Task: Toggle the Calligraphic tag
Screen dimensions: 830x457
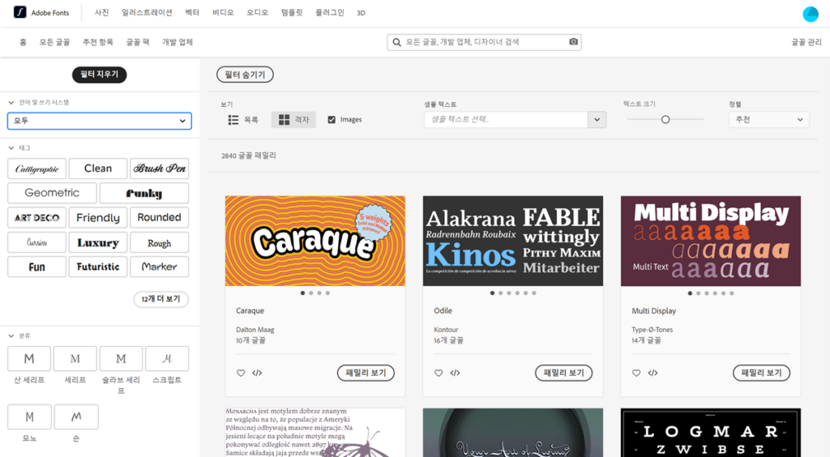Action: 37,169
